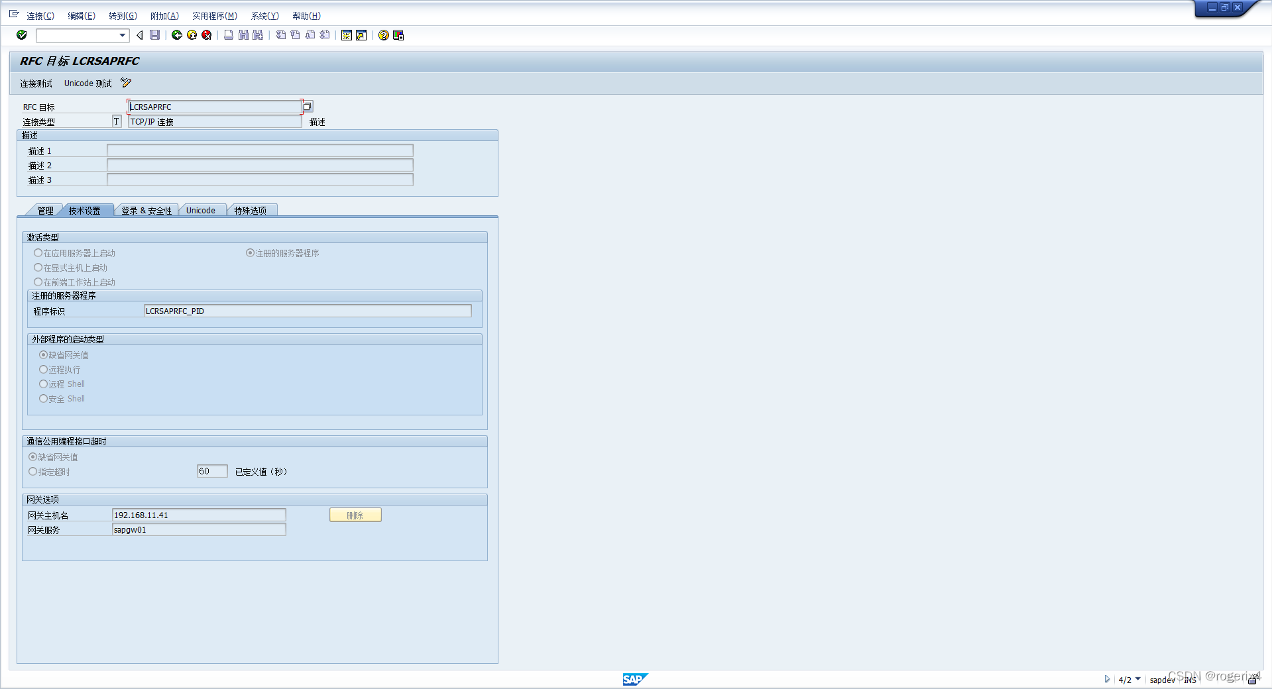Click the Customize Local Layout icon

[398, 35]
